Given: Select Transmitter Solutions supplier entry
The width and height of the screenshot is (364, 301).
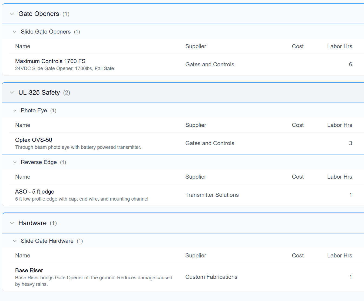Looking at the screenshot, I should [x=212, y=195].
